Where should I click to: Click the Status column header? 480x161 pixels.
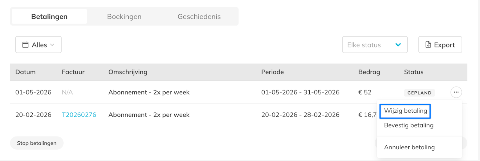pyautogui.click(x=413, y=72)
